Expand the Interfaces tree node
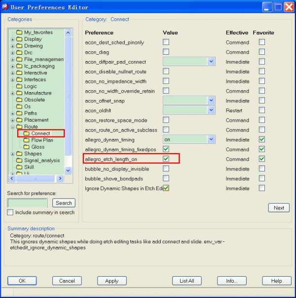296x298 pixels. (x=12, y=80)
